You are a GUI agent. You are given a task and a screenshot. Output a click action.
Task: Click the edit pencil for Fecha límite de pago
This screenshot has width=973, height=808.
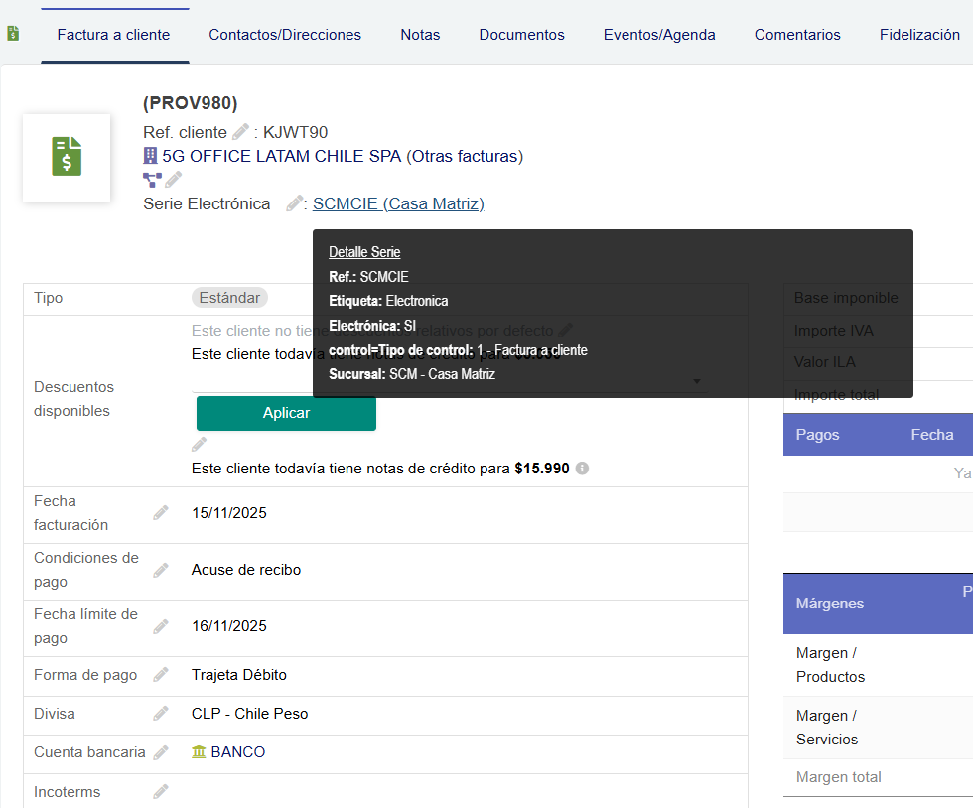161,626
